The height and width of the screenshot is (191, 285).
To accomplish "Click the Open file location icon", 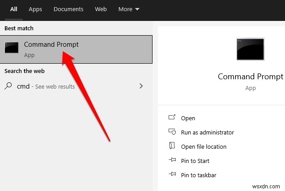I will click(x=172, y=146).
